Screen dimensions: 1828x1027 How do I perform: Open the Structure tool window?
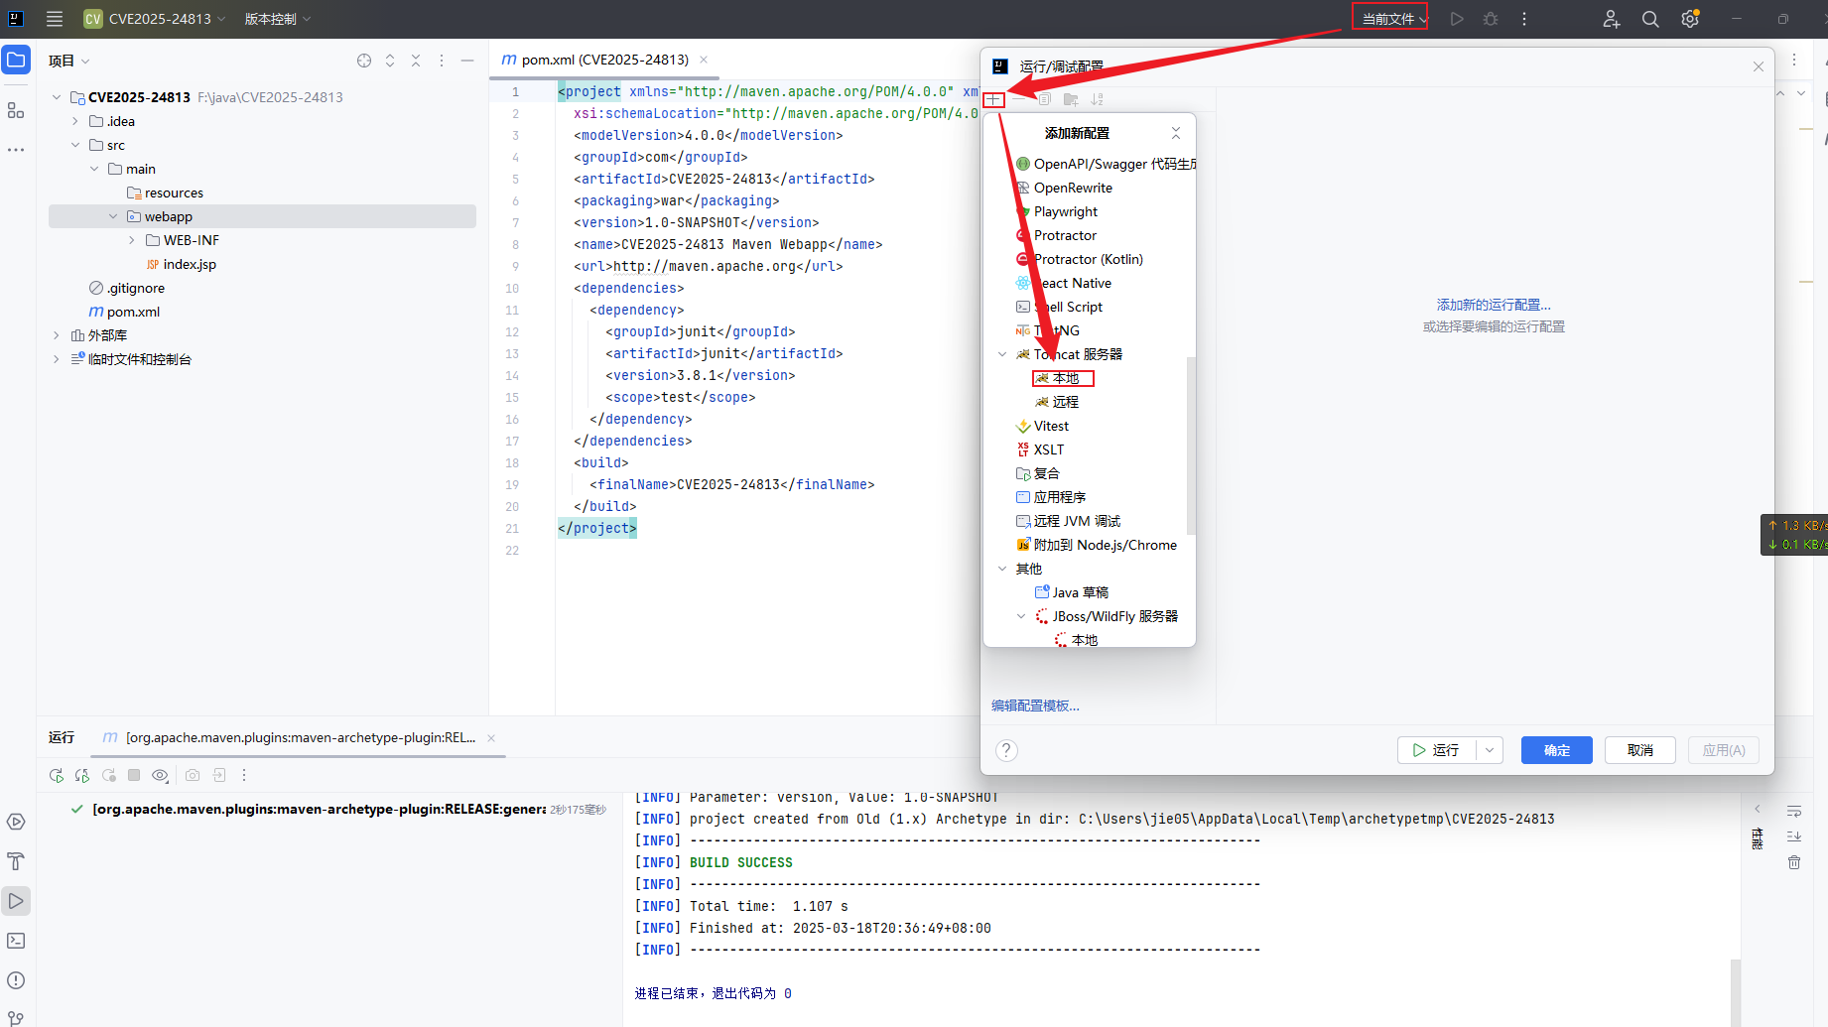(16, 110)
